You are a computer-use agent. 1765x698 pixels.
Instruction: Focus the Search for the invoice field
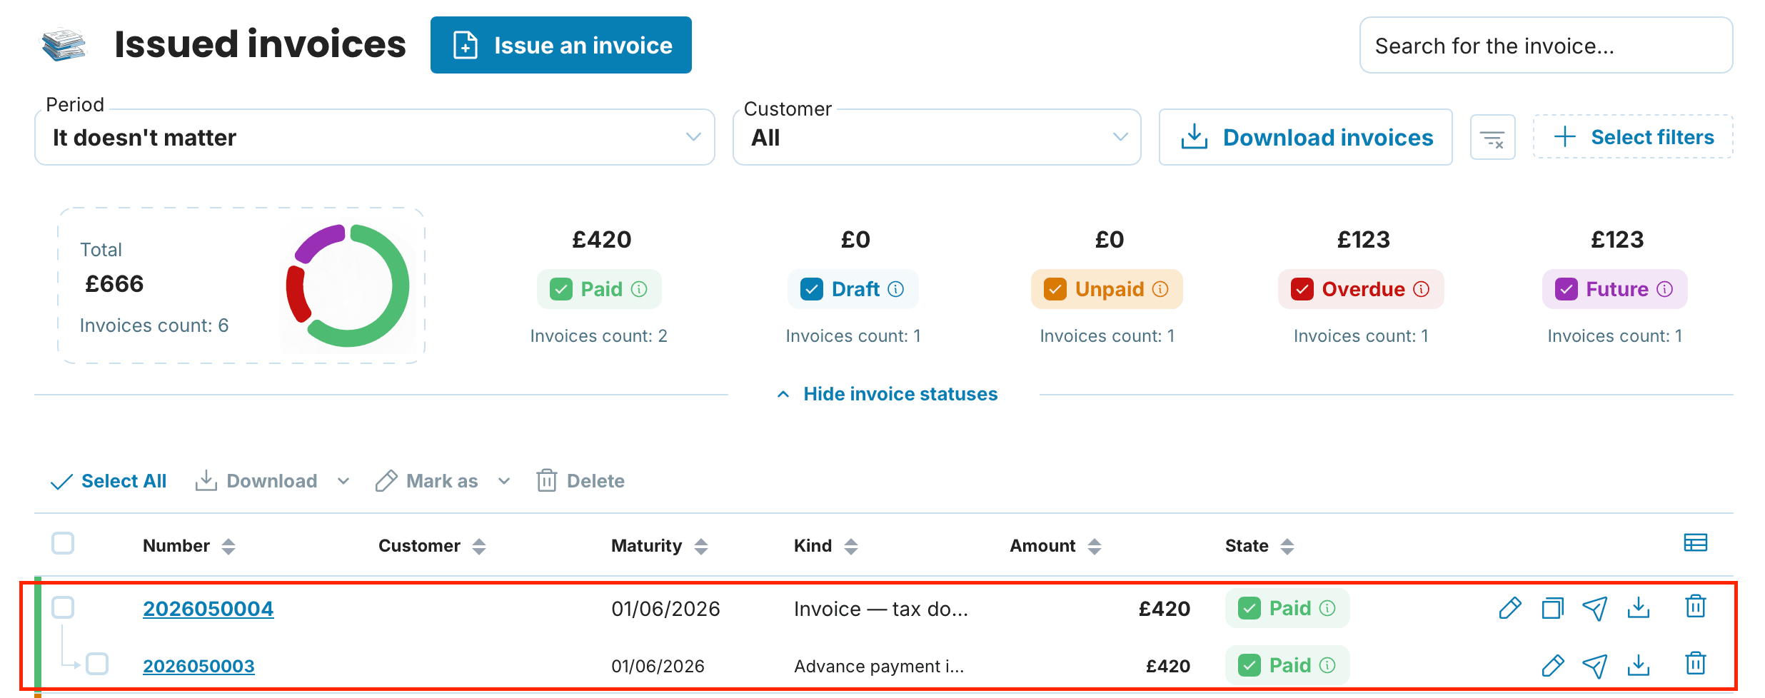[1546, 45]
